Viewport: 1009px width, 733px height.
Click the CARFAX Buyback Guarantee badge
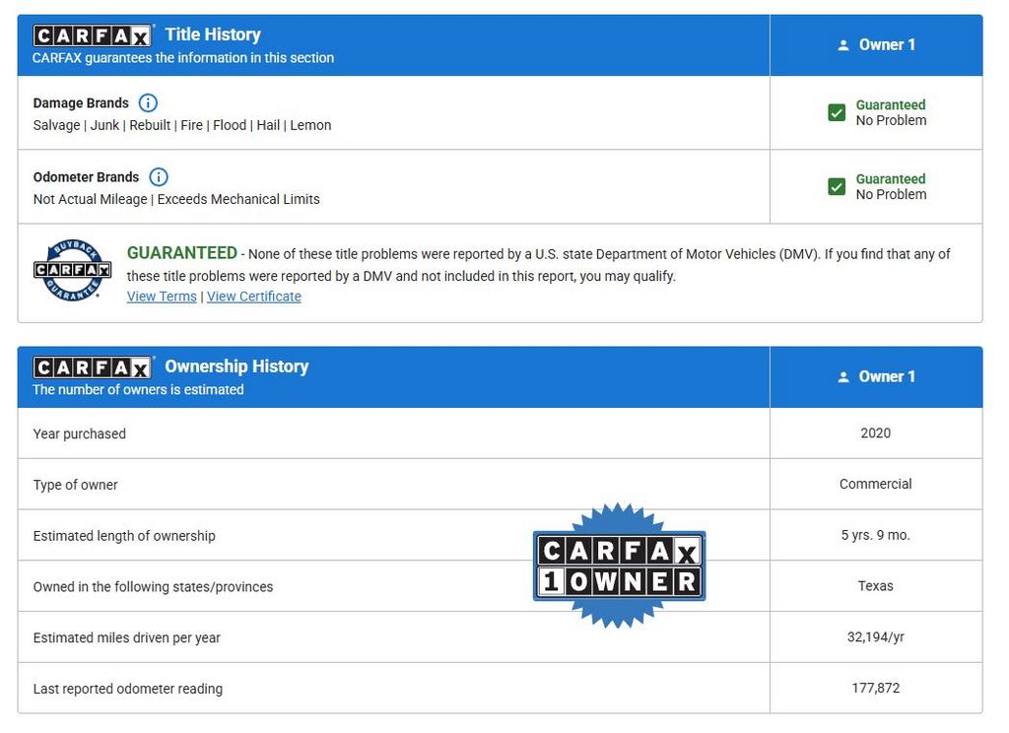pyautogui.click(x=73, y=270)
